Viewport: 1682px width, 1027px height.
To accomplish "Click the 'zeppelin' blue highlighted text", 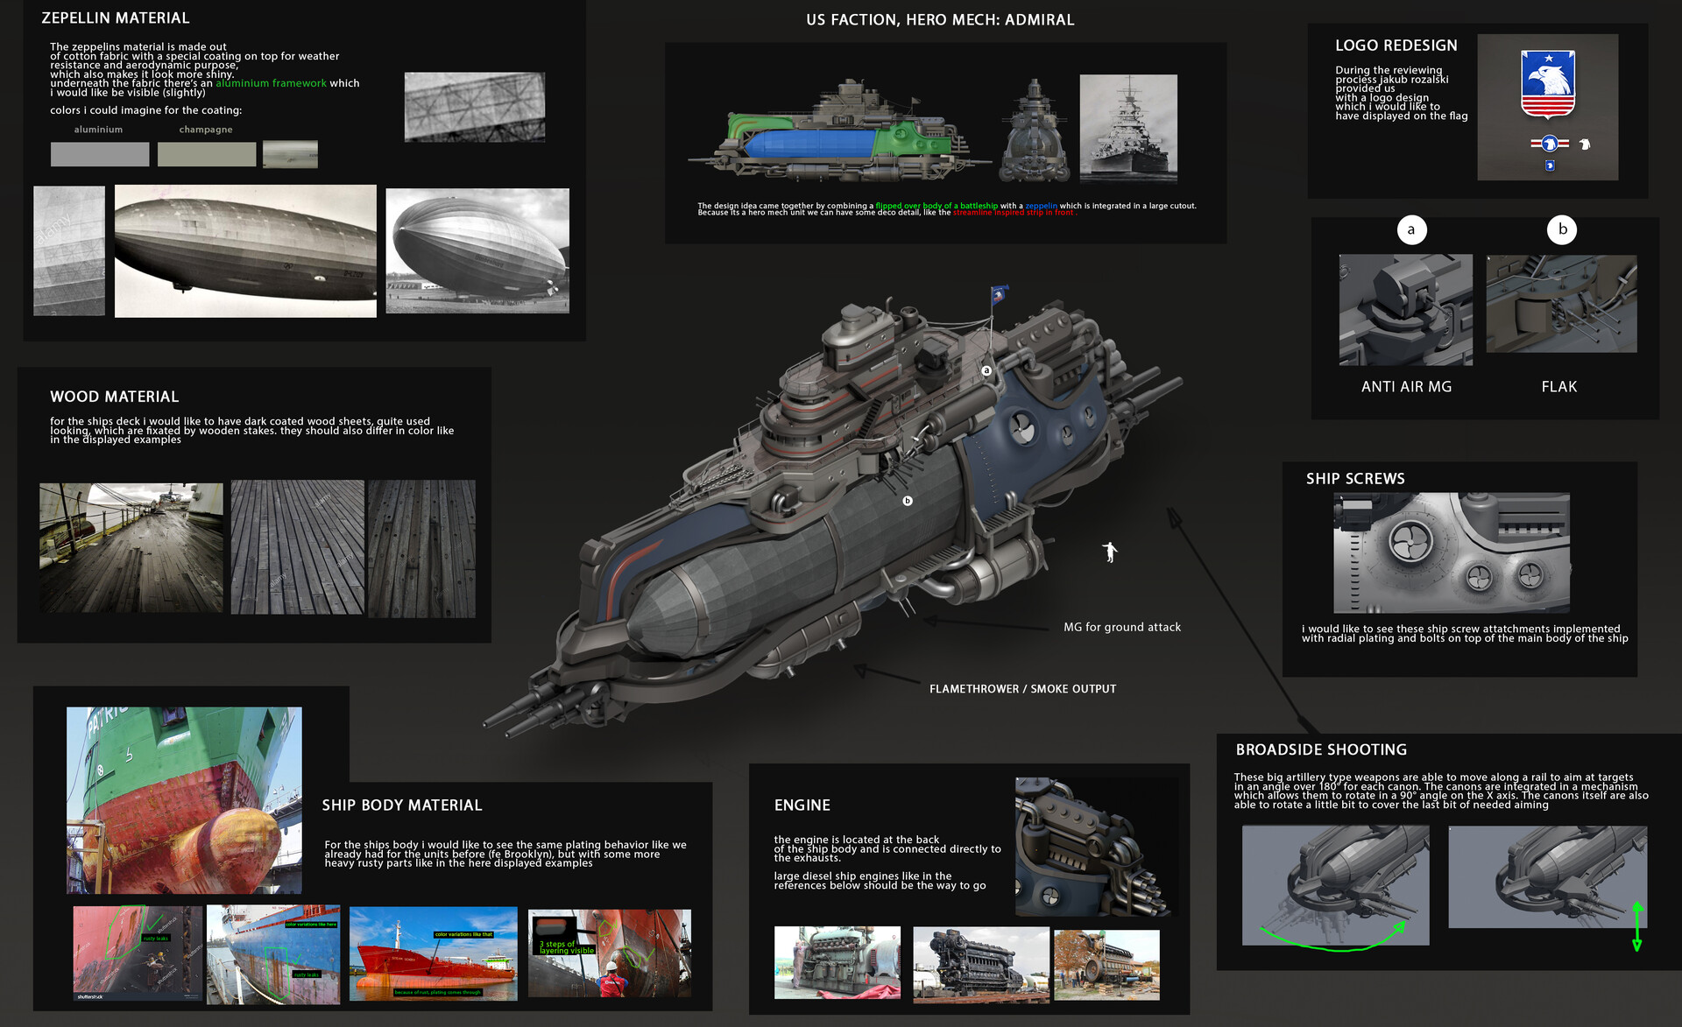I will (1042, 206).
